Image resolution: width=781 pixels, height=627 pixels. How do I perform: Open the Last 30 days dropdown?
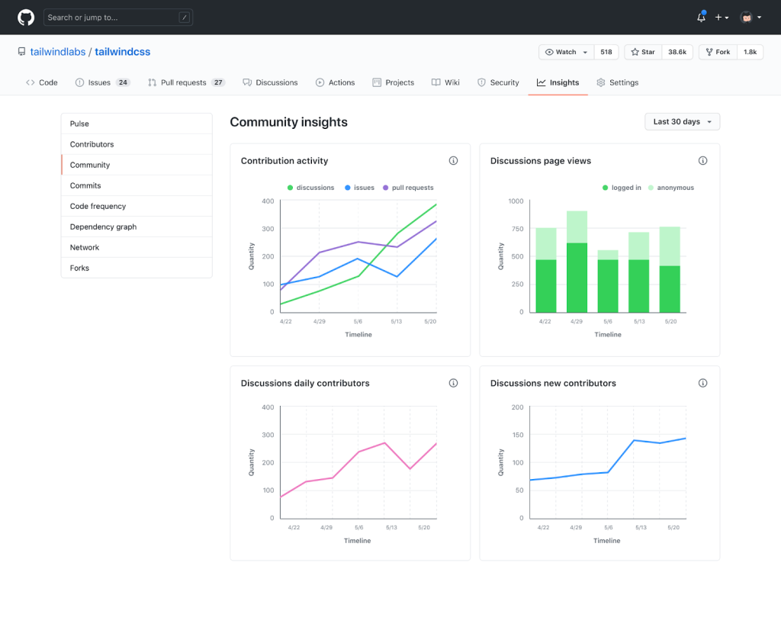click(682, 122)
